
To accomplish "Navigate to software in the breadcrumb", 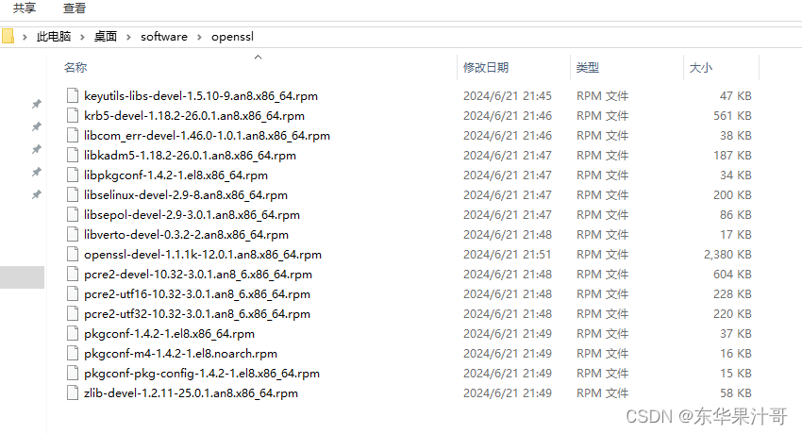I will coord(164,37).
